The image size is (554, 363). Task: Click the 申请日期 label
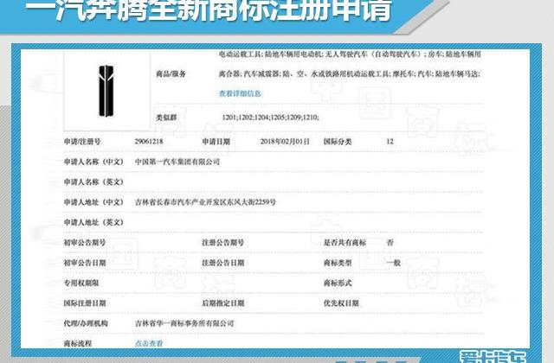tap(216, 142)
